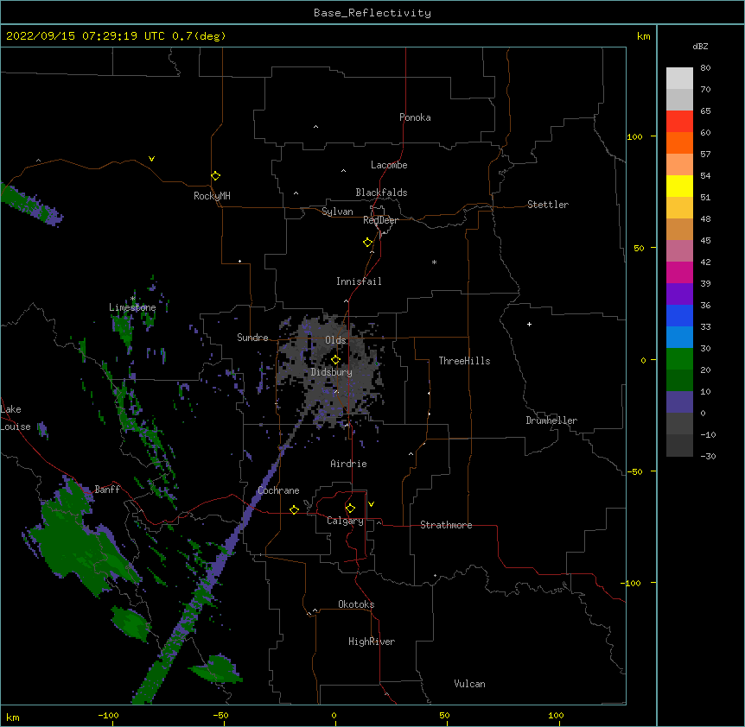Click the Base_Reflectivity title
745x727 pixels.
pos(372,13)
